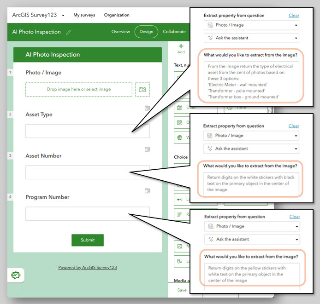Click Drop image here or select image area
320x304 pixels.
click(x=79, y=89)
